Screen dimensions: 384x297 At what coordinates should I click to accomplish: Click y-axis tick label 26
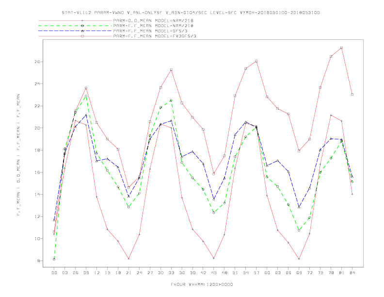tap(37, 62)
